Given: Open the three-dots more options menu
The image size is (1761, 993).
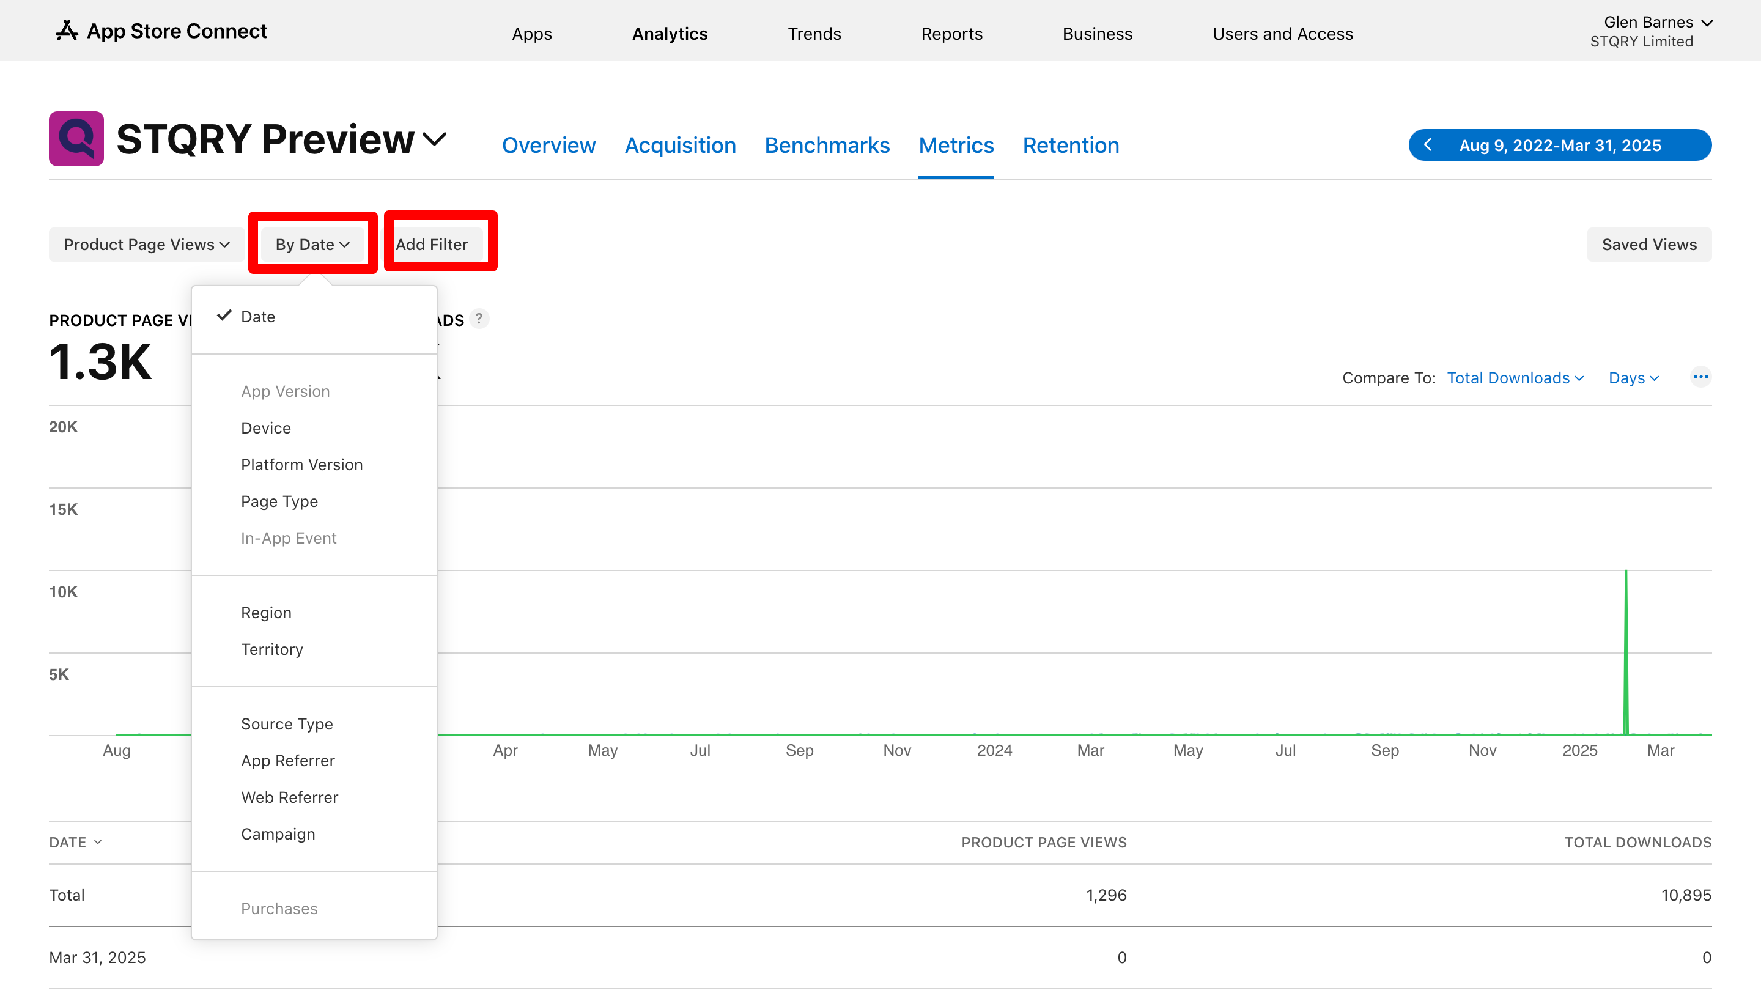Looking at the screenshot, I should click(1700, 377).
